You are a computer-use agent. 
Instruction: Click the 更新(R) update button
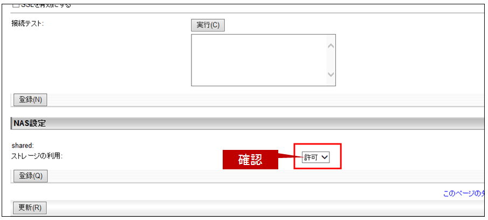click(x=30, y=208)
